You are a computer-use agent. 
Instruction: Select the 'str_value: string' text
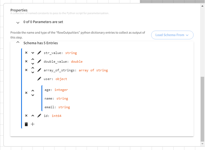(60, 53)
